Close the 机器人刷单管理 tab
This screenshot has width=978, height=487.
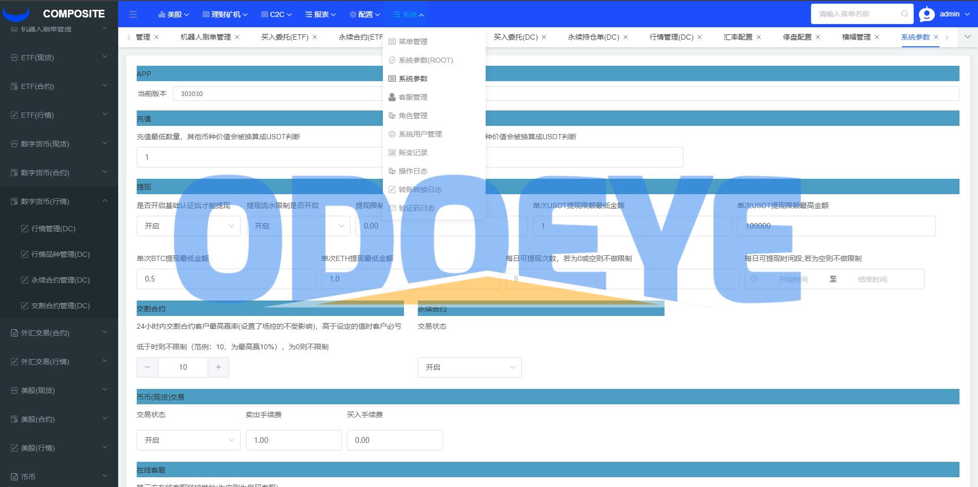[237, 37]
